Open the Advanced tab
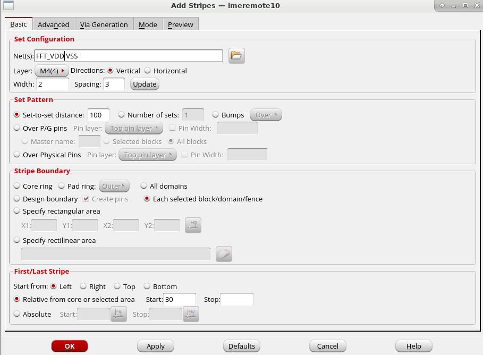 pos(53,24)
